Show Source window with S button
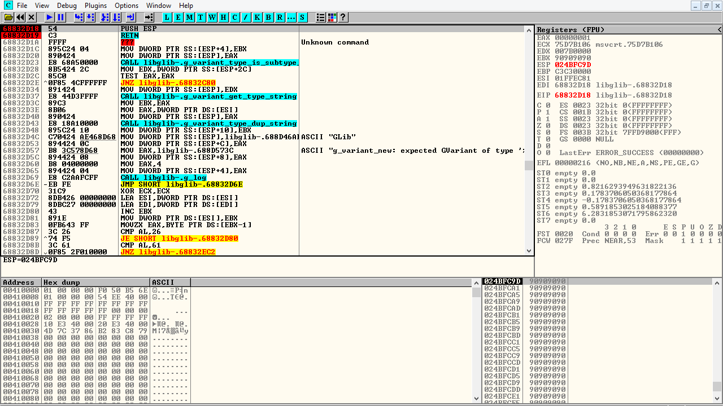This screenshot has width=723, height=406. 303,17
